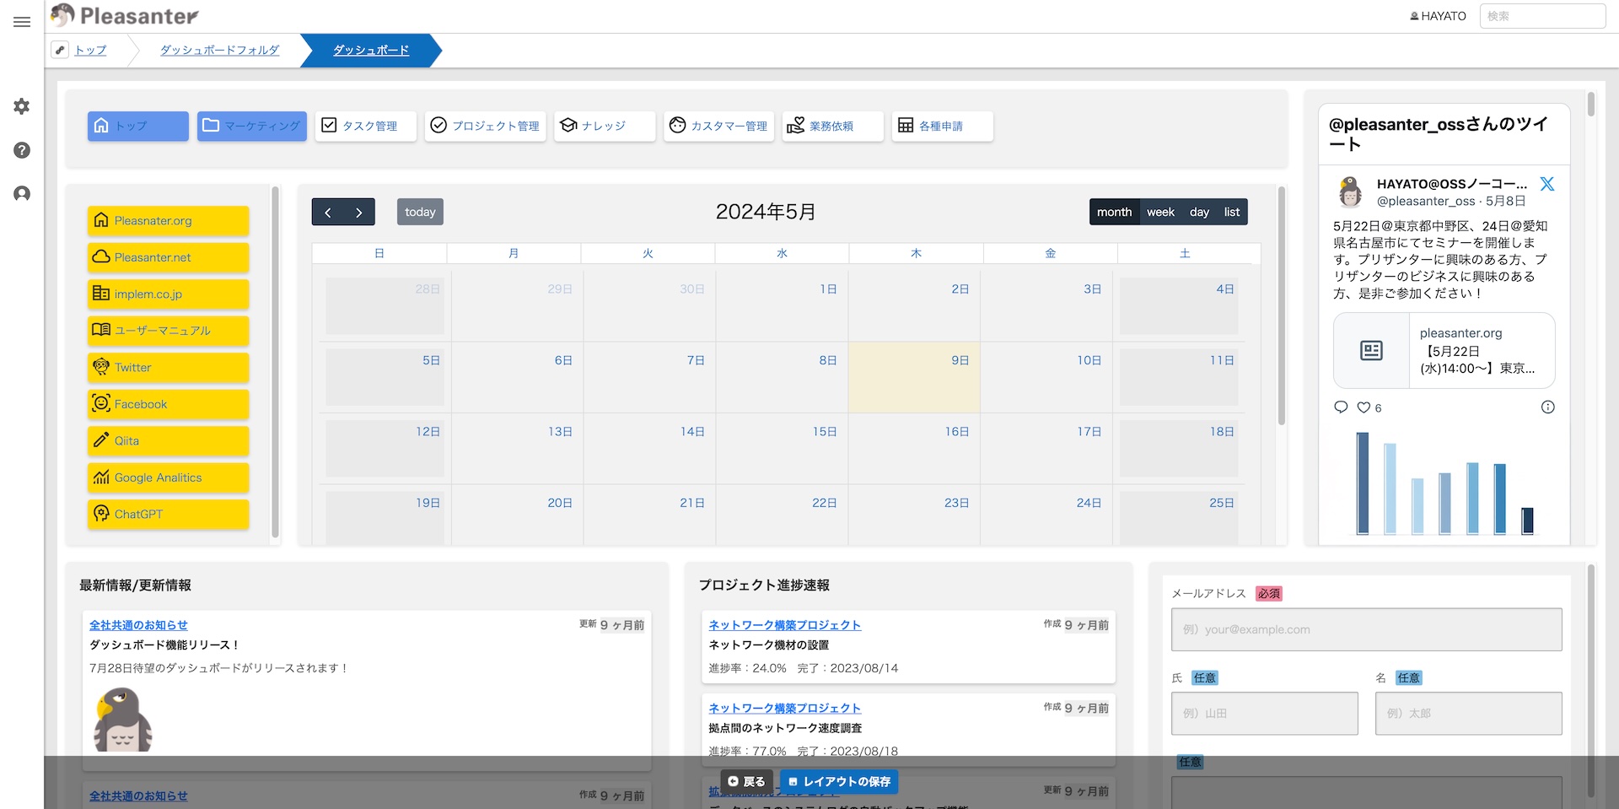This screenshot has width=1619, height=809.
Task: Click the user account icon in sidebar
Action: tap(22, 194)
